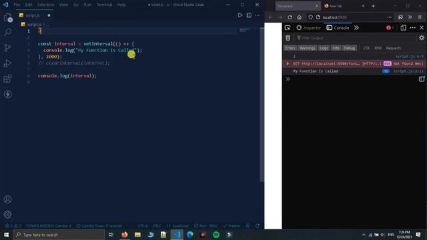
Task: Open the Accounts icon in activity bar
Action: click(x=7, y=199)
